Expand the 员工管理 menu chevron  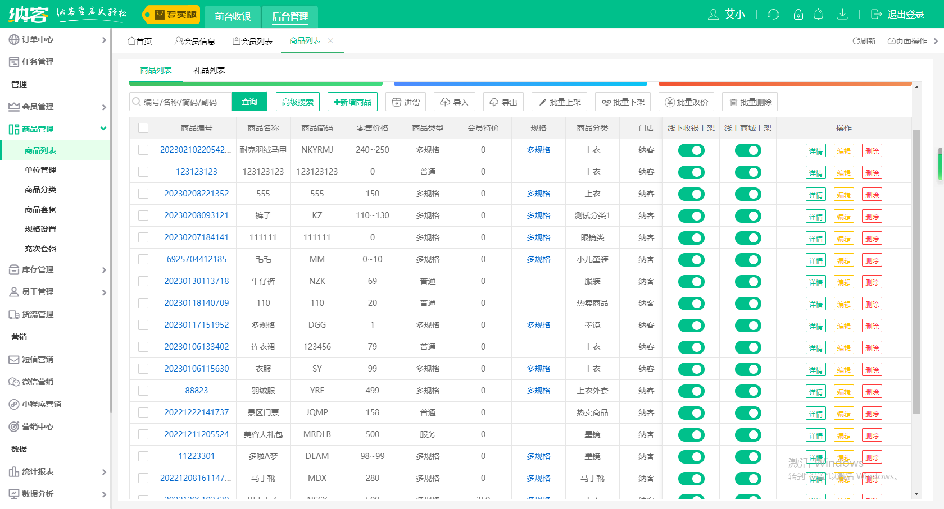103,292
